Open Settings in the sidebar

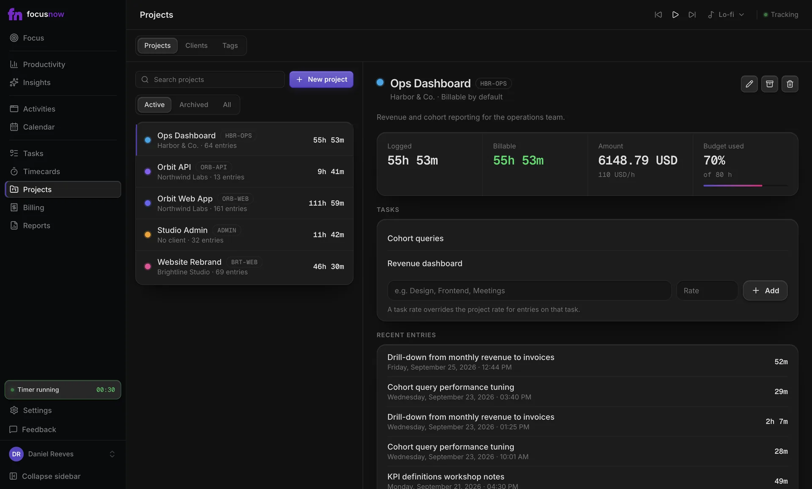pyautogui.click(x=63, y=410)
